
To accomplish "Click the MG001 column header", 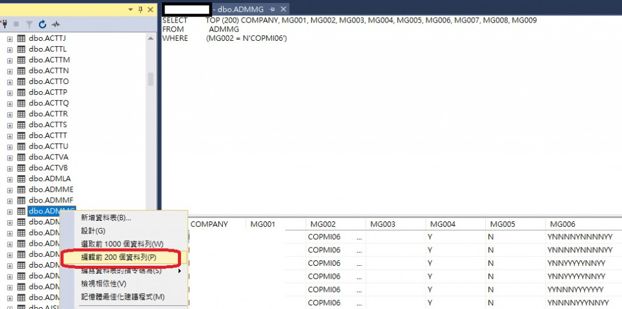I will [276, 224].
